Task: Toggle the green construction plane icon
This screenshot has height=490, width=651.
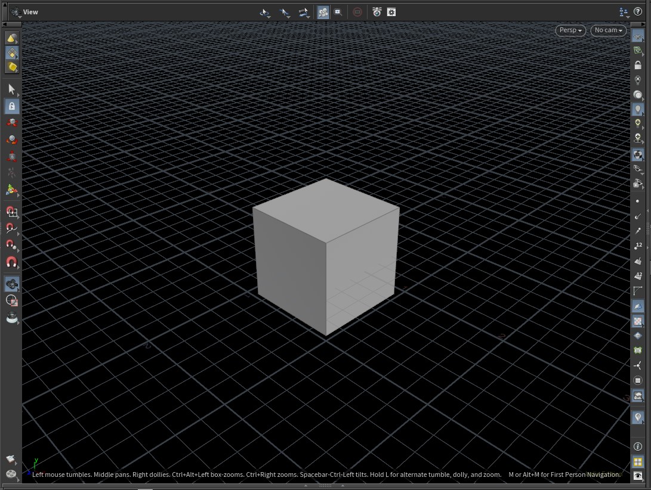Action: click(x=638, y=51)
